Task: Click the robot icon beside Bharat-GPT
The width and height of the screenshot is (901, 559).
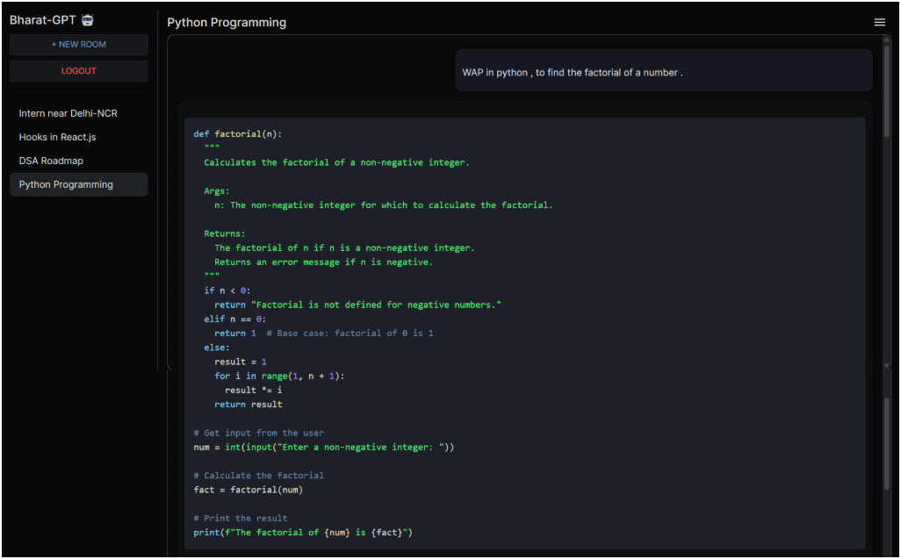Action: (88, 20)
